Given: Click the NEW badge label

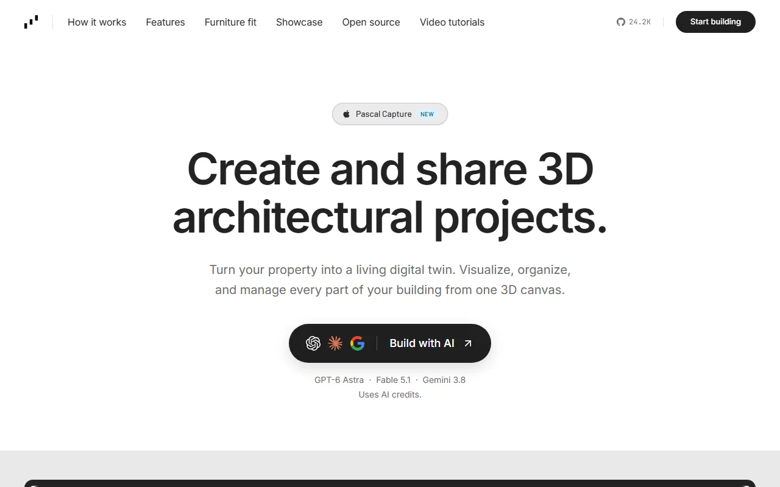Looking at the screenshot, I should click(x=427, y=114).
